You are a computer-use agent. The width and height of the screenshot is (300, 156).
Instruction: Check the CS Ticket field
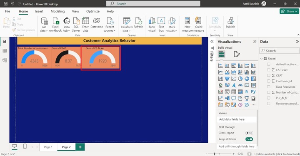point(269,70)
